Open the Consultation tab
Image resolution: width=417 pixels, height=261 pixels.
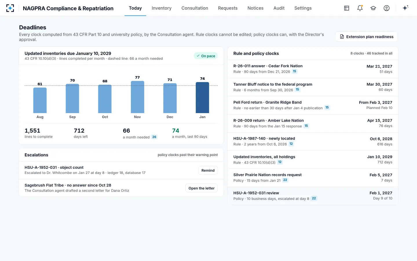coord(195,8)
